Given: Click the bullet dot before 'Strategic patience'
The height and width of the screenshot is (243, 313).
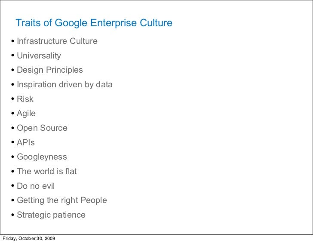Looking at the screenshot, I should point(13,215).
